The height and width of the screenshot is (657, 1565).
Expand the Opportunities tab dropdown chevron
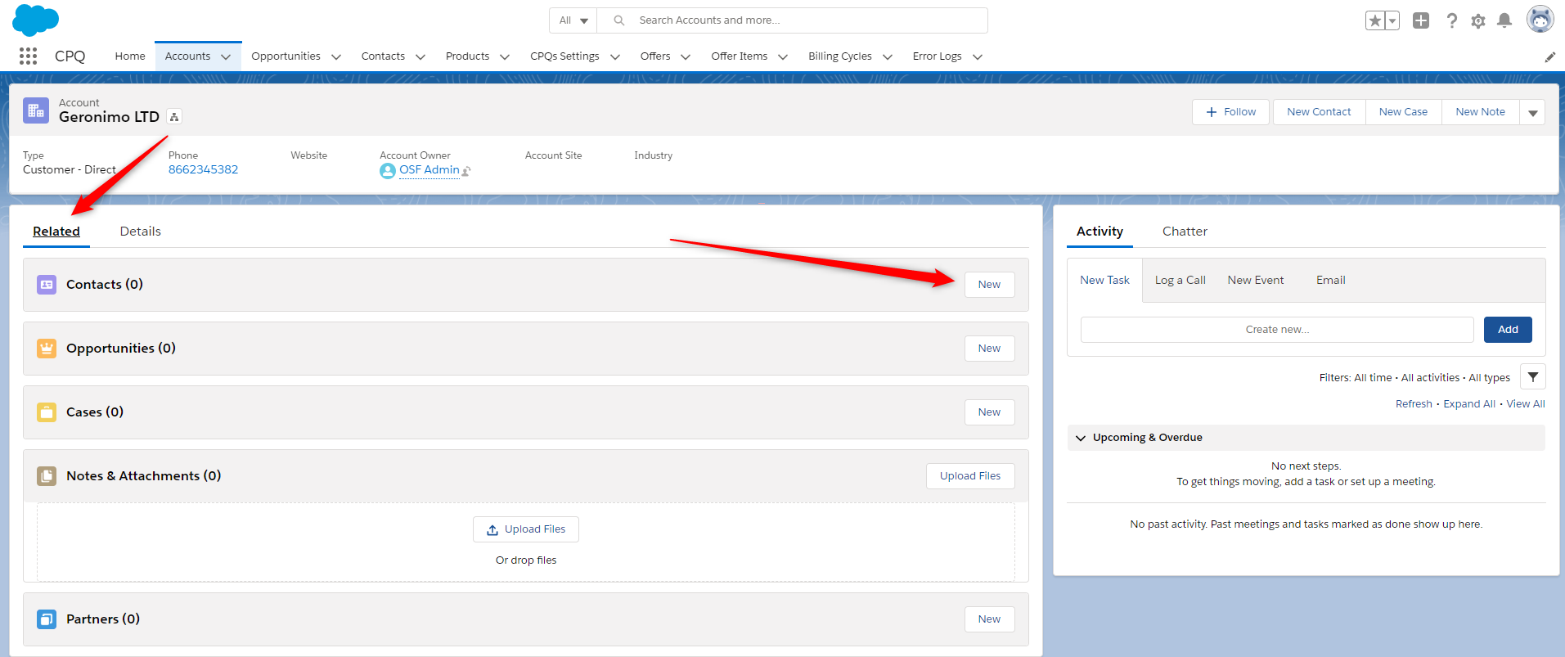336,56
